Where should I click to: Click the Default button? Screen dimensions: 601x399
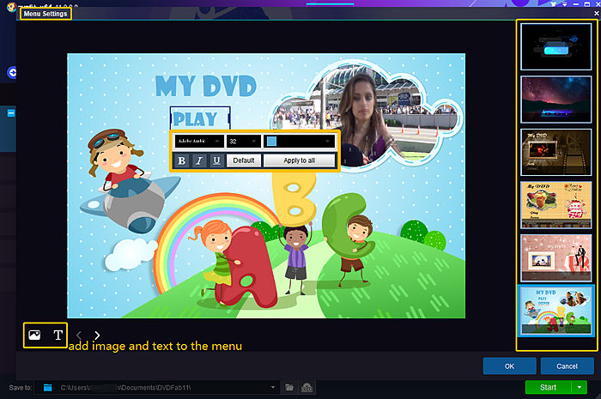click(x=244, y=160)
